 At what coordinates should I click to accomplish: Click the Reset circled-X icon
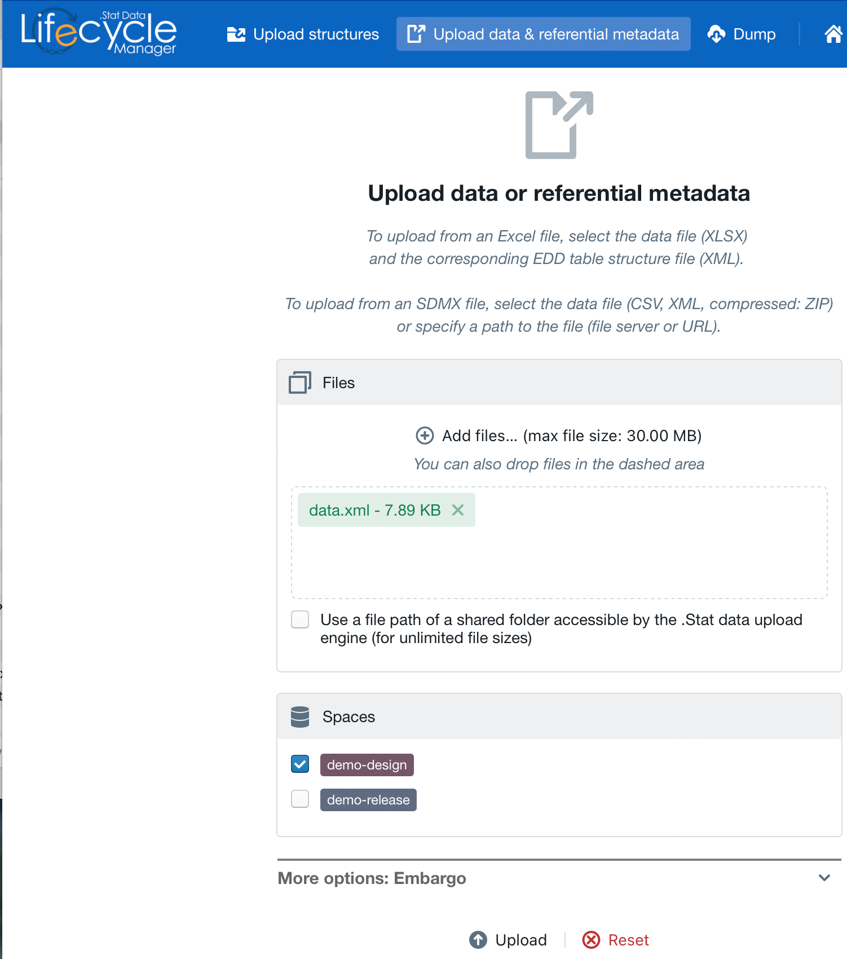[591, 940]
